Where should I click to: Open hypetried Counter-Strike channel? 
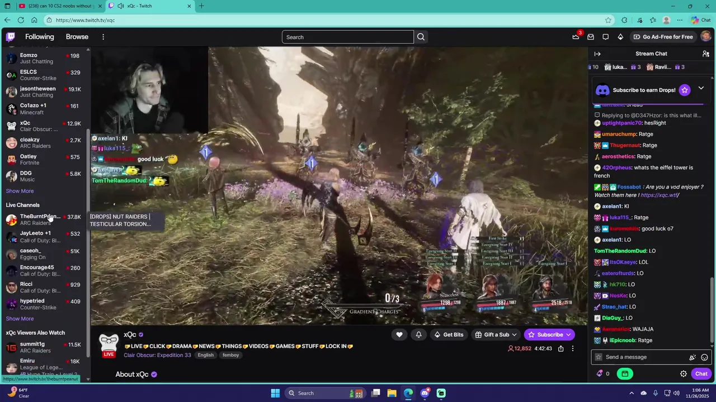coord(44,304)
